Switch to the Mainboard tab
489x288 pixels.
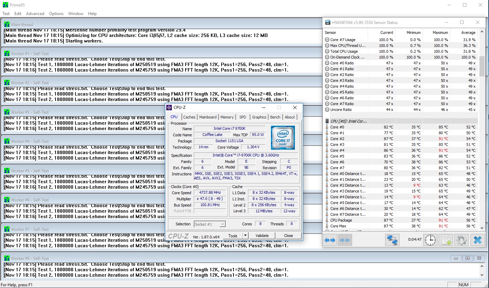208,117
